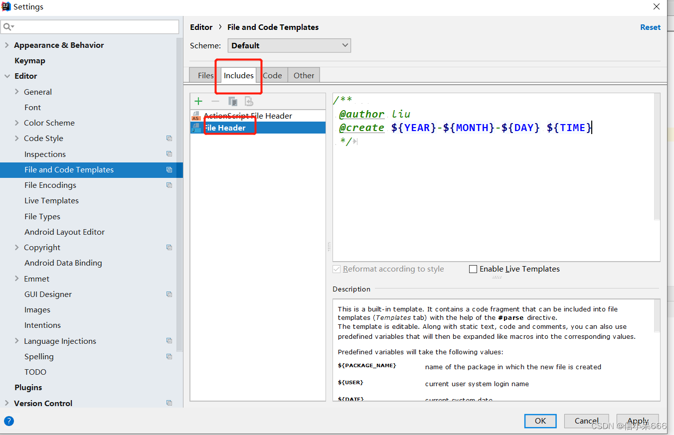
Task: Expand the Language Injections node
Action: click(17, 341)
